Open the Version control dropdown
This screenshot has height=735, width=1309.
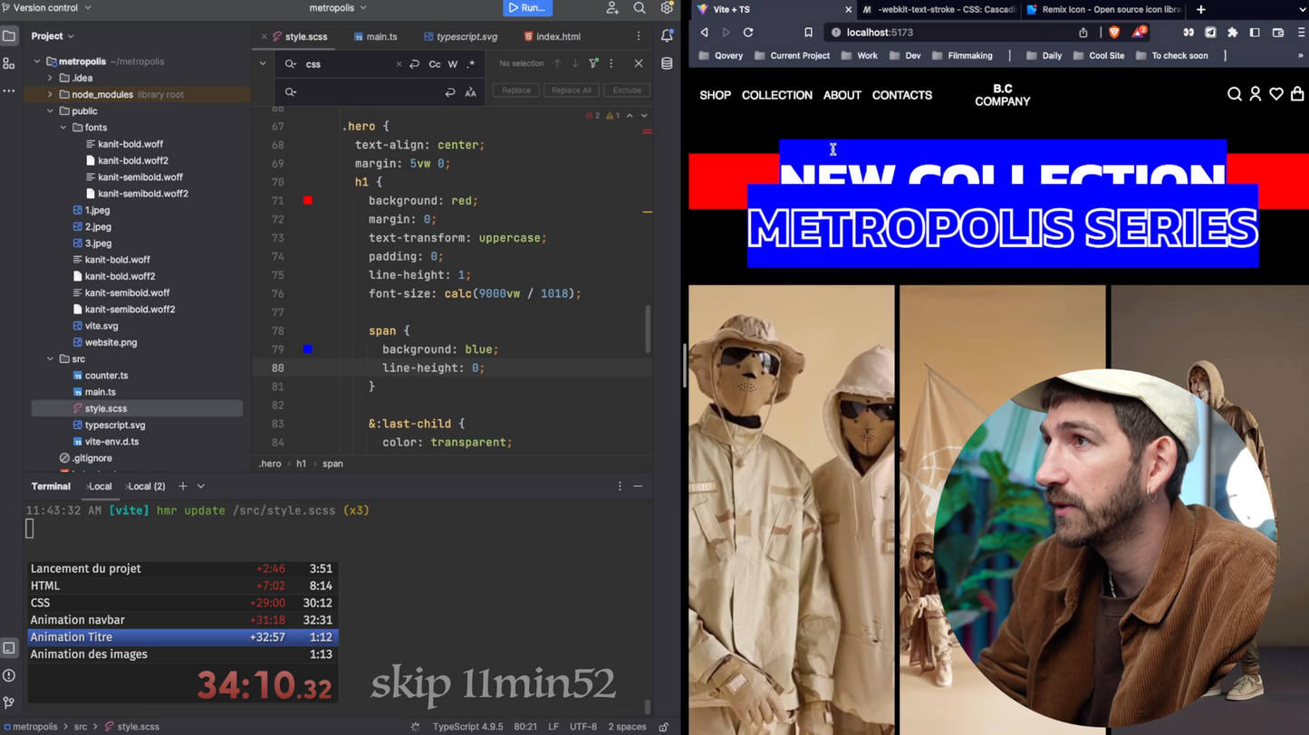click(x=53, y=8)
